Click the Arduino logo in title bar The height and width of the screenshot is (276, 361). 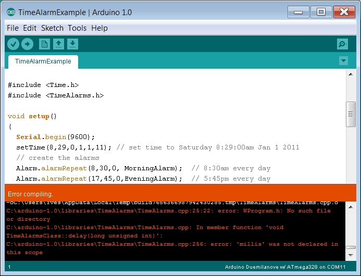[x=11, y=12]
